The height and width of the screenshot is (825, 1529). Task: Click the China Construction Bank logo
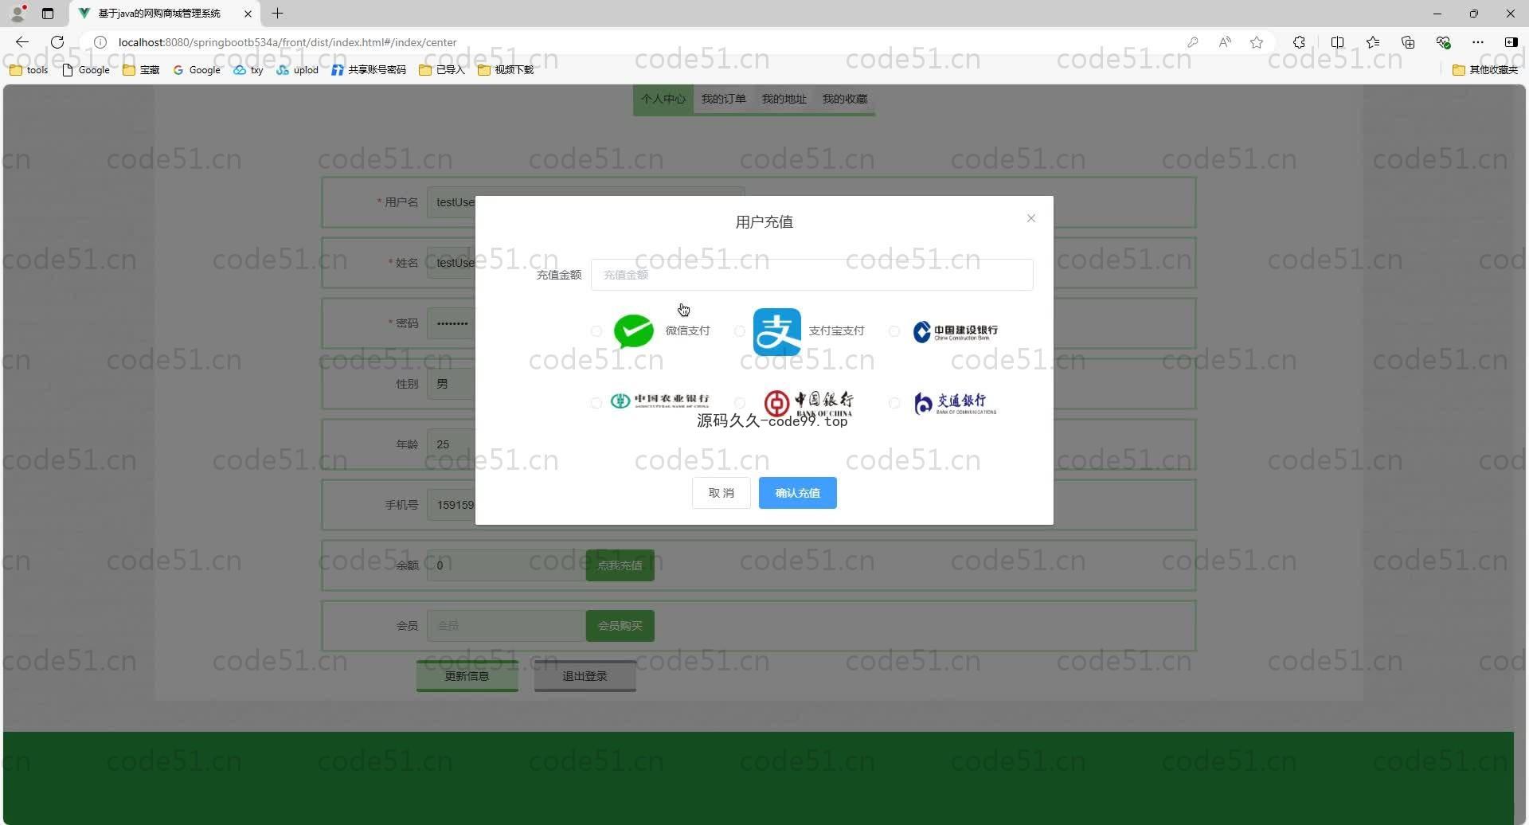[955, 331]
